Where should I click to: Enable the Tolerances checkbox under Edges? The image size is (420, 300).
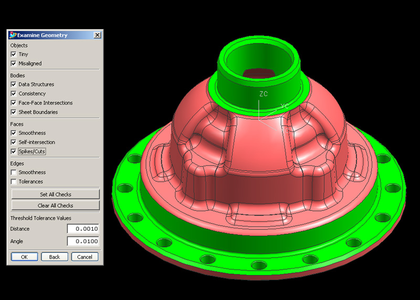(14, 182)
